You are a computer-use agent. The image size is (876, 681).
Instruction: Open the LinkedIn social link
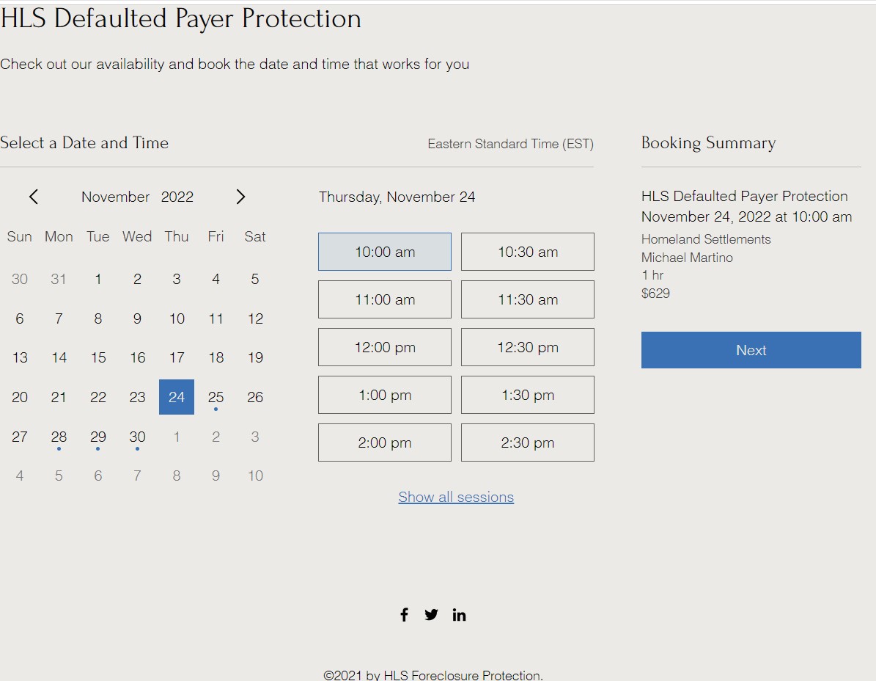[459, 614]
